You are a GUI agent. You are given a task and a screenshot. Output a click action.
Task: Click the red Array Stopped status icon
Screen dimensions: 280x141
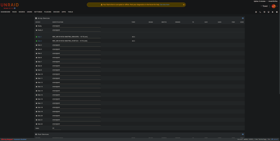(x=2, y=139)
